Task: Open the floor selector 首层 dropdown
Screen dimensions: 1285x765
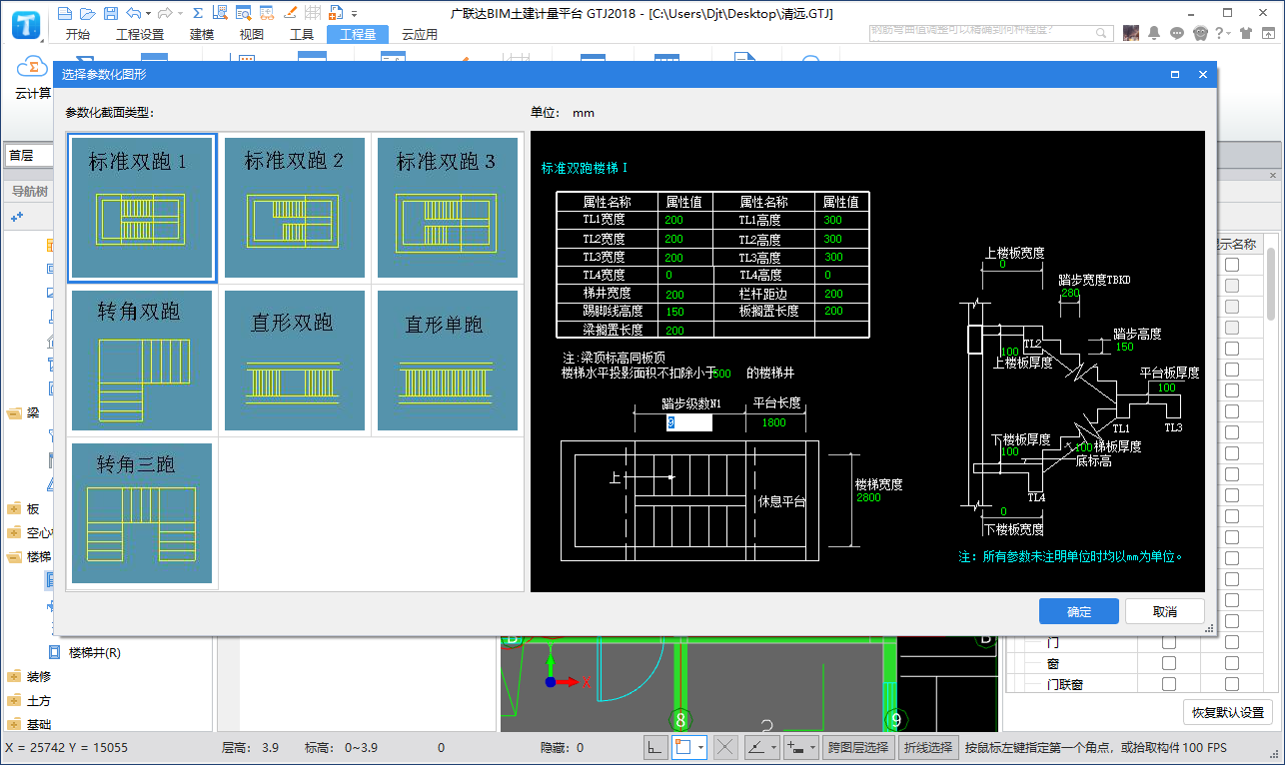Action: coord(30,155)
